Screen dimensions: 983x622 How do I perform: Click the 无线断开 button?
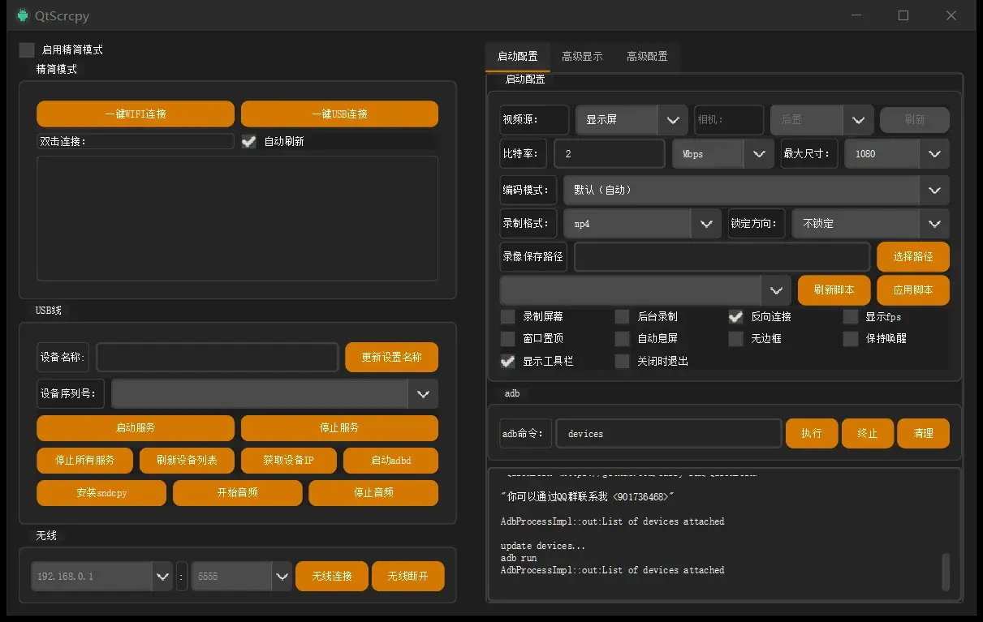[407, 577]
